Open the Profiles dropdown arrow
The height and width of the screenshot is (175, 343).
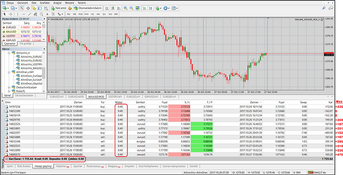[16, 8]
